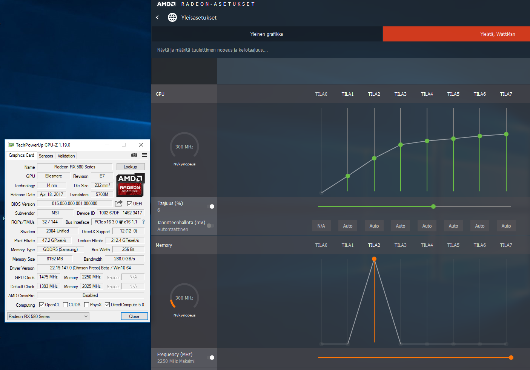
Task: Click the Lookup button in GPU-Z
Action: click(131, 167)
